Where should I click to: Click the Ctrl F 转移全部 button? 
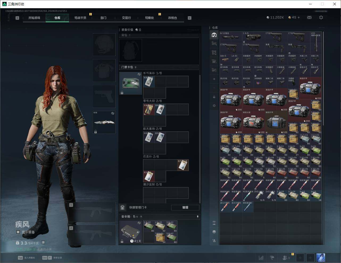52,258
